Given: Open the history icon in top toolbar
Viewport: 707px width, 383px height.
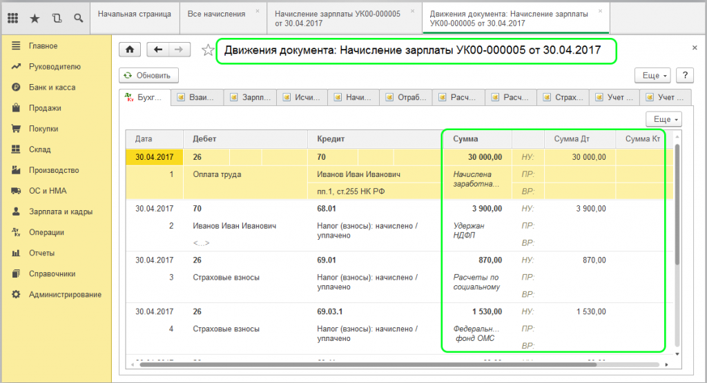Looking at the screenshot, I should [x=56, y=18].
